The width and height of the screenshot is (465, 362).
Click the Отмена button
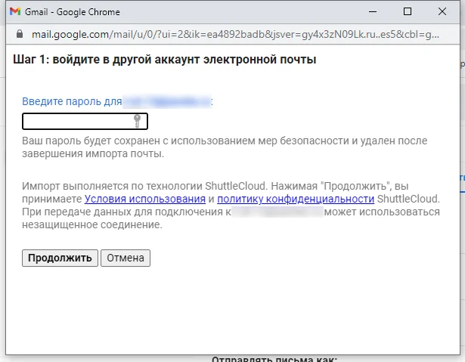(x=126, y=258)
